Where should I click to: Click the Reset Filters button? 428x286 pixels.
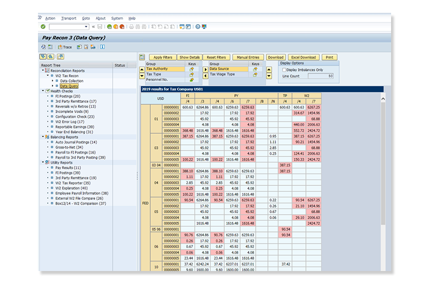(216, 57)
